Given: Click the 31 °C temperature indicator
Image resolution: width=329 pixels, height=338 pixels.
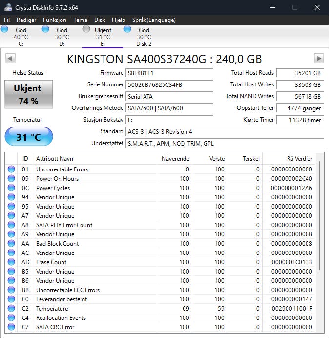Looking at the screenshot, I should coord(29,137).
